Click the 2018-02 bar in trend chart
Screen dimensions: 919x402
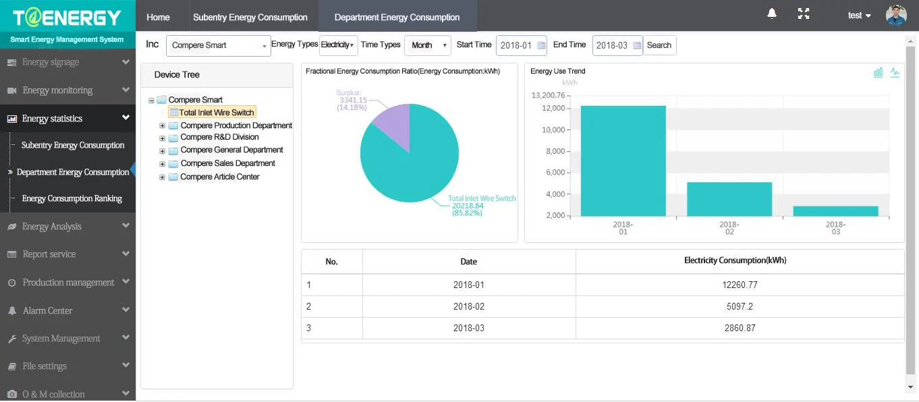tap(729, 199)
